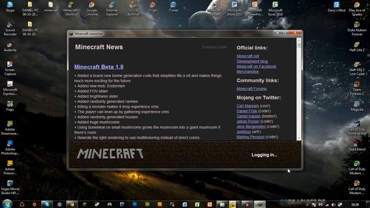Open the Skype desktop icon

tap(10, 6)
